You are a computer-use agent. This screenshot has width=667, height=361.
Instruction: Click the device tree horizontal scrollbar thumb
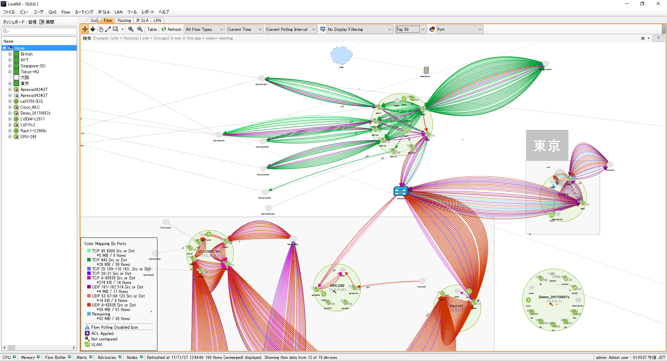pos(11,347)
